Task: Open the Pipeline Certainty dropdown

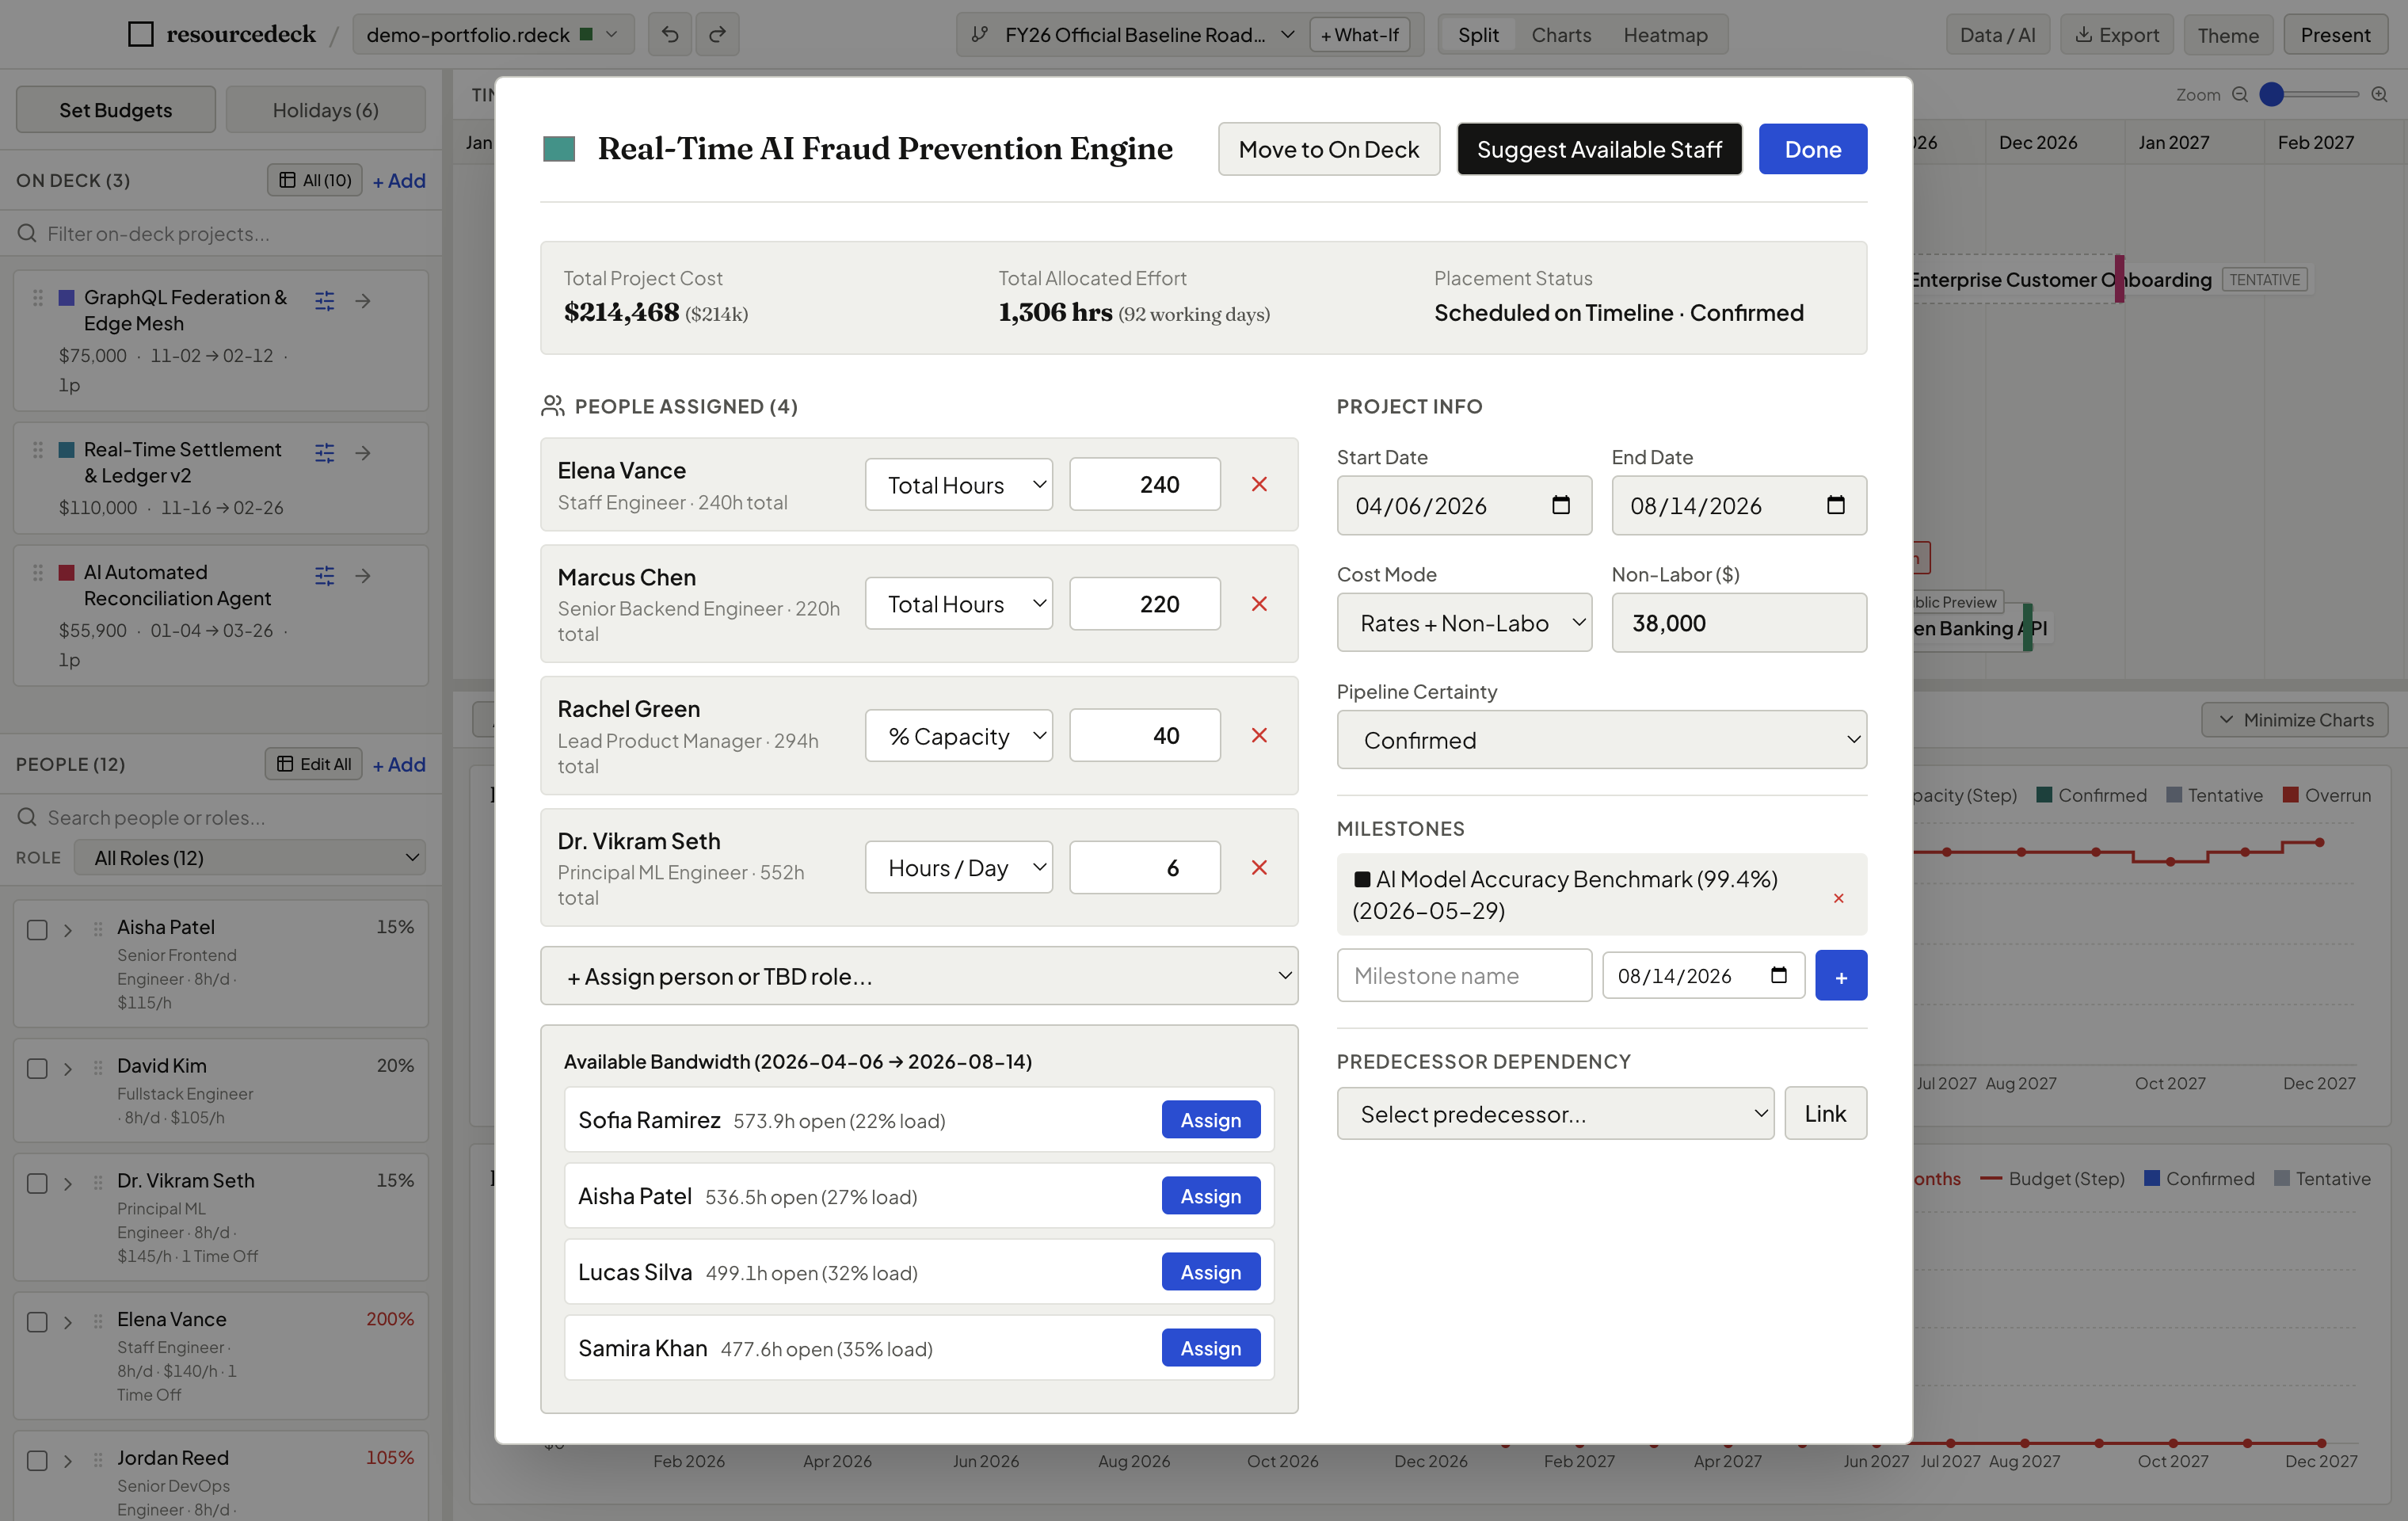Action: pos(1601,740)
